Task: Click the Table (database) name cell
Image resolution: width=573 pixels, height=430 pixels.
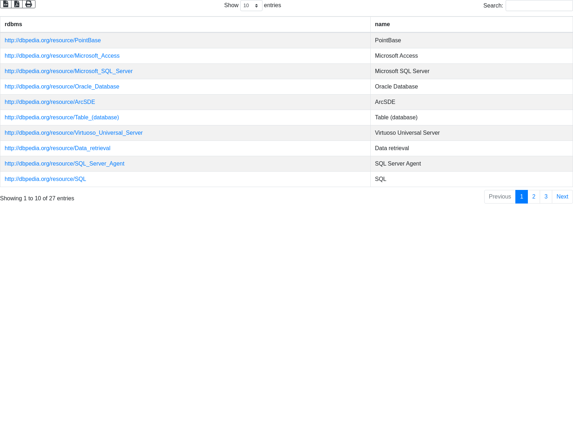Action: pyautogui.click(x=471, y=118)
